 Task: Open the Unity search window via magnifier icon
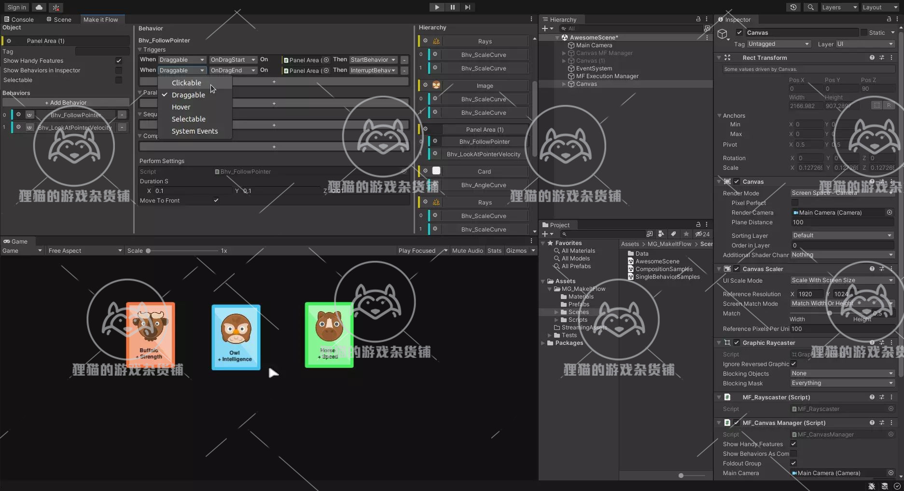[x=810, y=7]
